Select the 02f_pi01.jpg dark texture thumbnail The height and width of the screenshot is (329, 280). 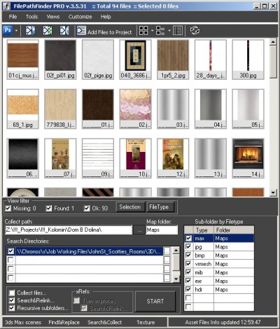(60, 59)
